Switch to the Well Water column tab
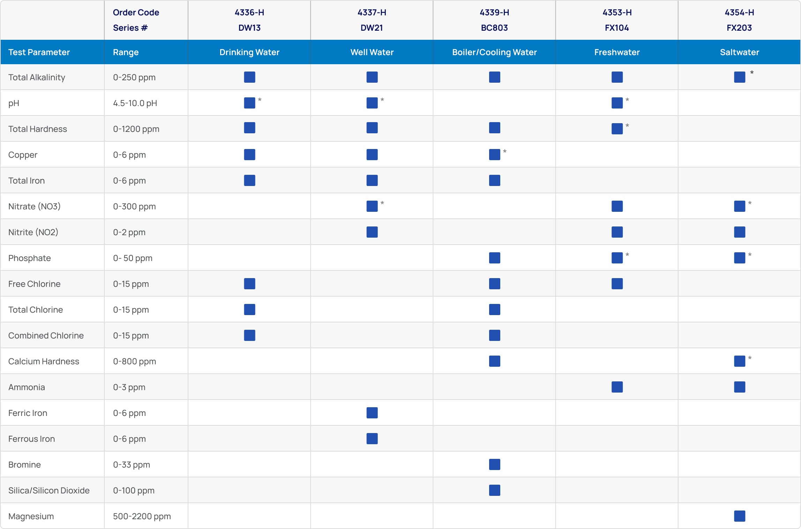 coord(372,52)
